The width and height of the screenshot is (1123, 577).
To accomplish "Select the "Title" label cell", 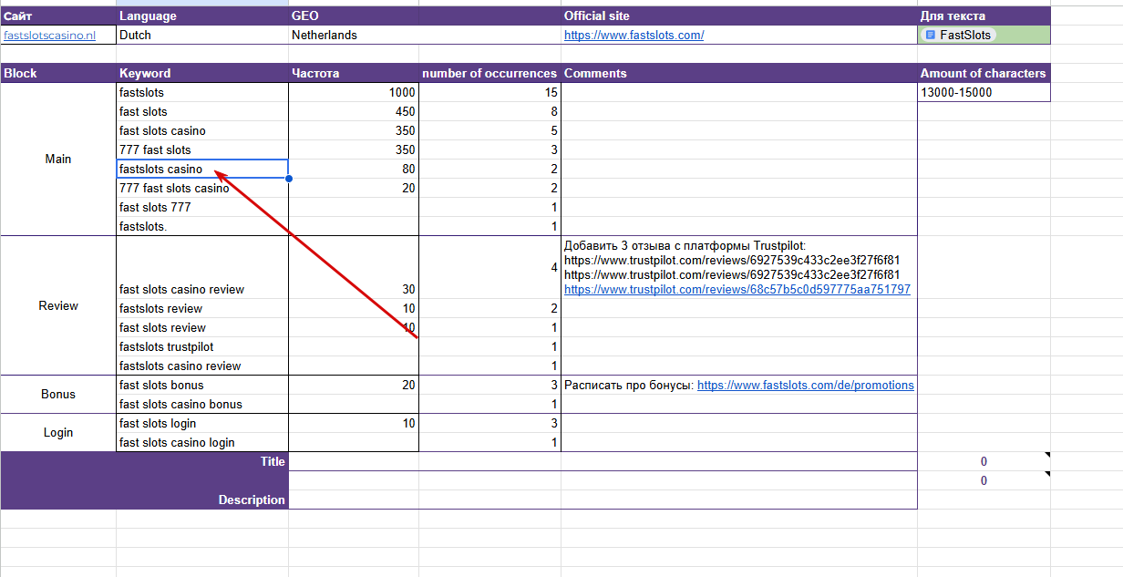I will tap(144, 461).
